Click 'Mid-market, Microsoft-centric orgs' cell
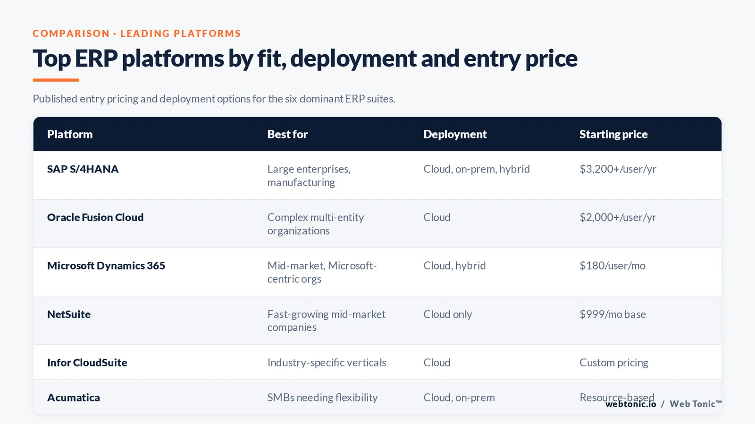This screenshot has width=755, height=424. pos(322,272)
